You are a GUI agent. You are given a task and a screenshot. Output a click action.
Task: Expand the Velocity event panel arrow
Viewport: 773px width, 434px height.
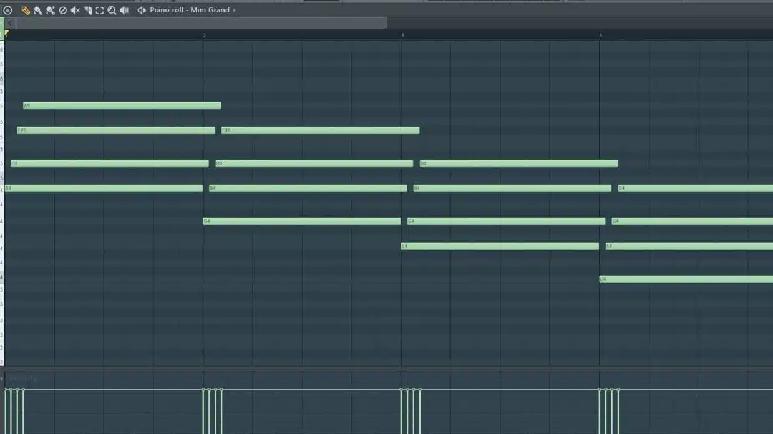tap(2, 378)
